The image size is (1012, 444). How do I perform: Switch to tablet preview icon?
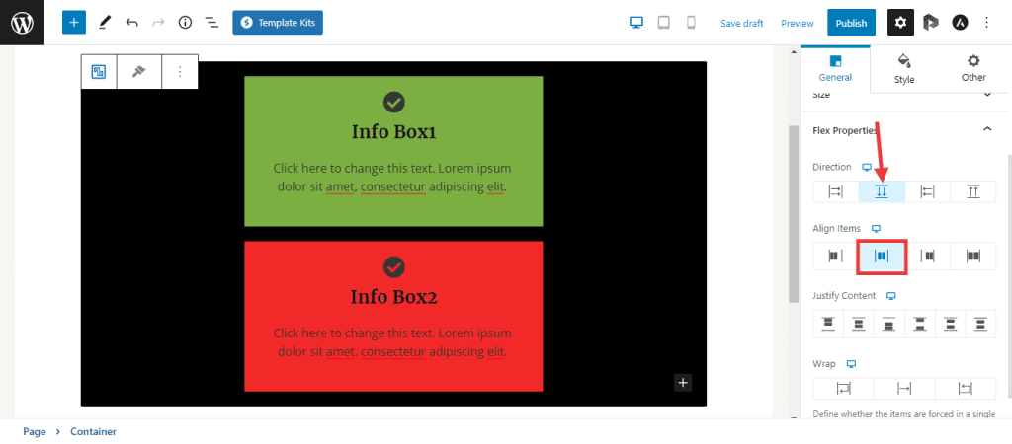click(x=664, y=22)
